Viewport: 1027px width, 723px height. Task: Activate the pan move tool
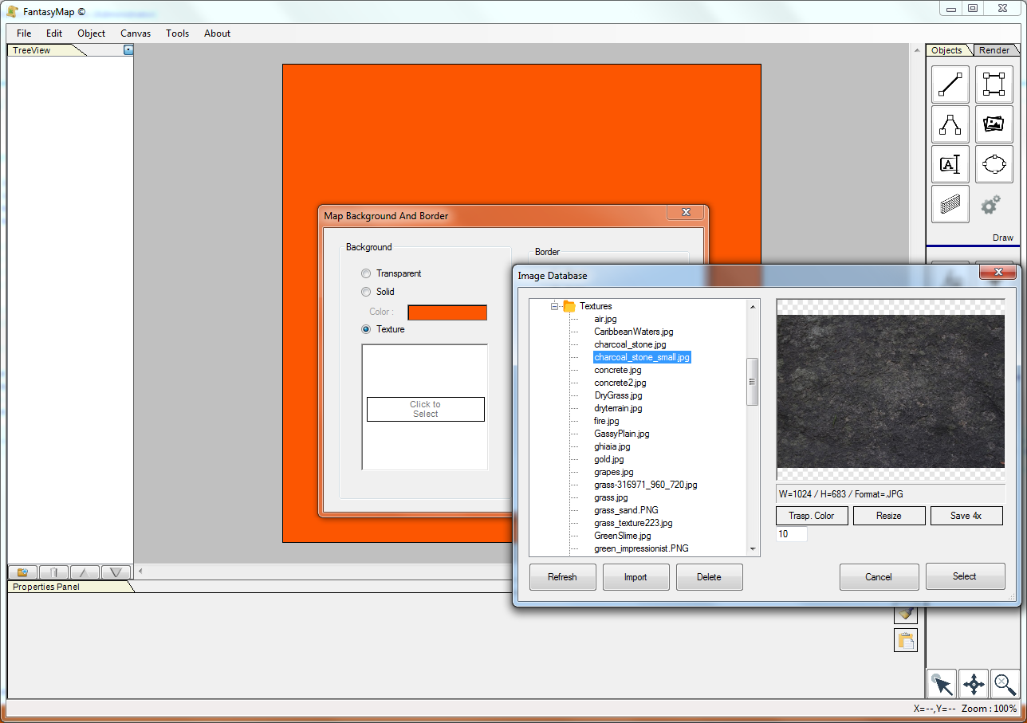973,684
